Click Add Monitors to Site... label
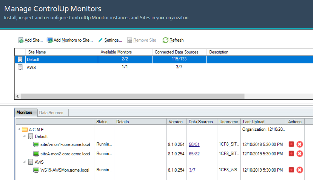313x180 pixels. click(x=73, y=40)
